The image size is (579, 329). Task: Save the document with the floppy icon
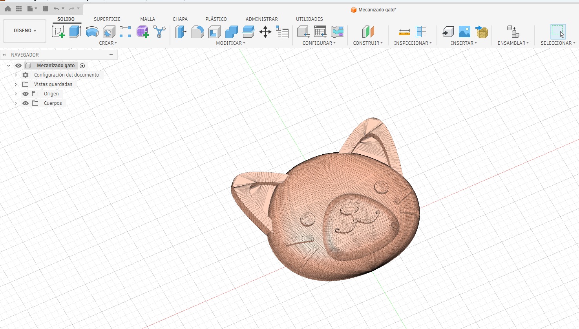46,9
